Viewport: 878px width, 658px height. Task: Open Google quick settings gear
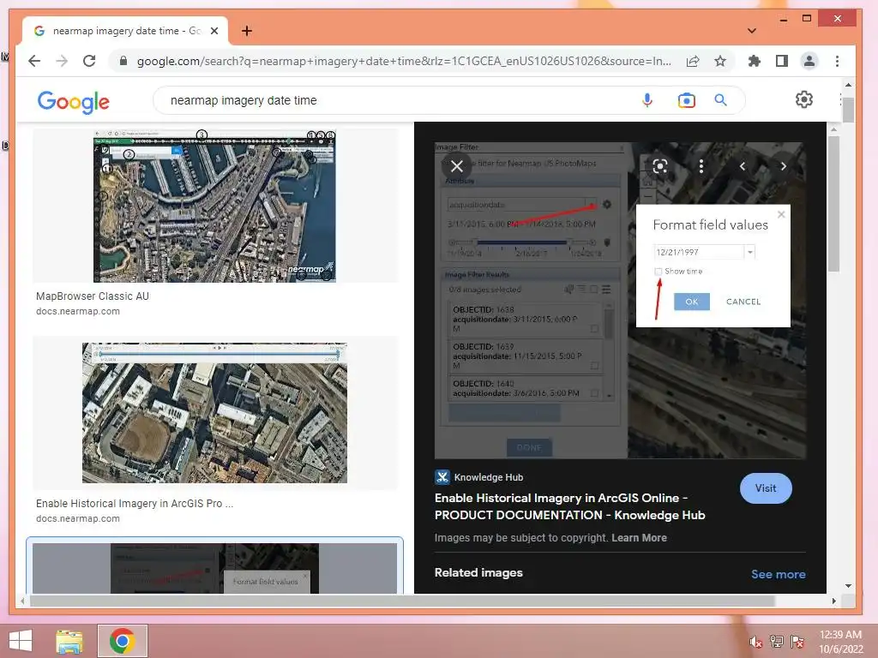tap(804, 99)
